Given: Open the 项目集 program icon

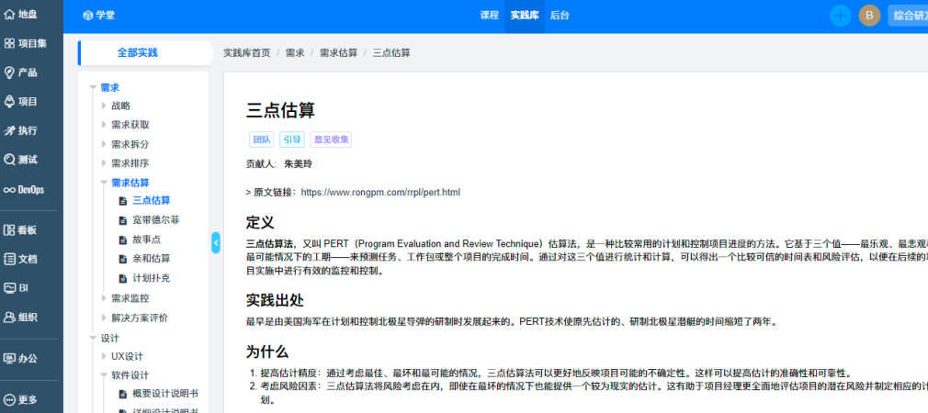Looking at the screenshot, I should pos(10,43).
